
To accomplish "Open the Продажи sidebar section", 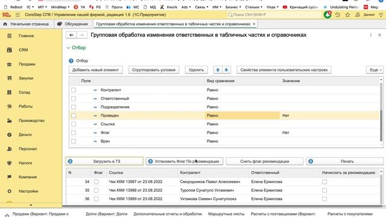I will click(x=27, y=64).
